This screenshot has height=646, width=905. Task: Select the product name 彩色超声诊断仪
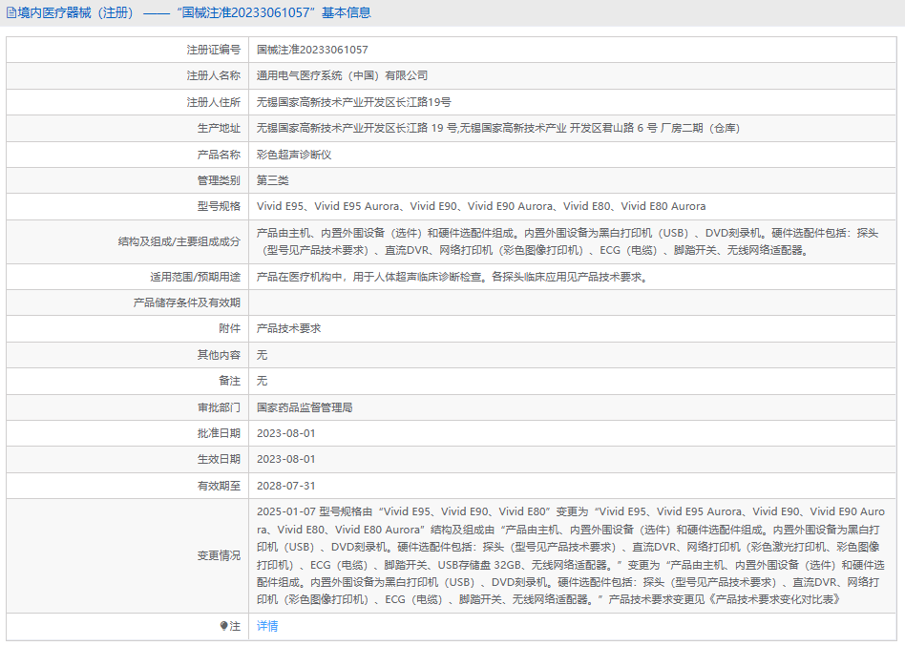point(293,155)
